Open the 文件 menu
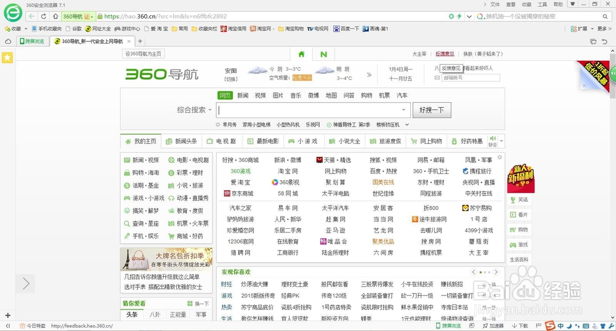 click(x=495, y=4)
